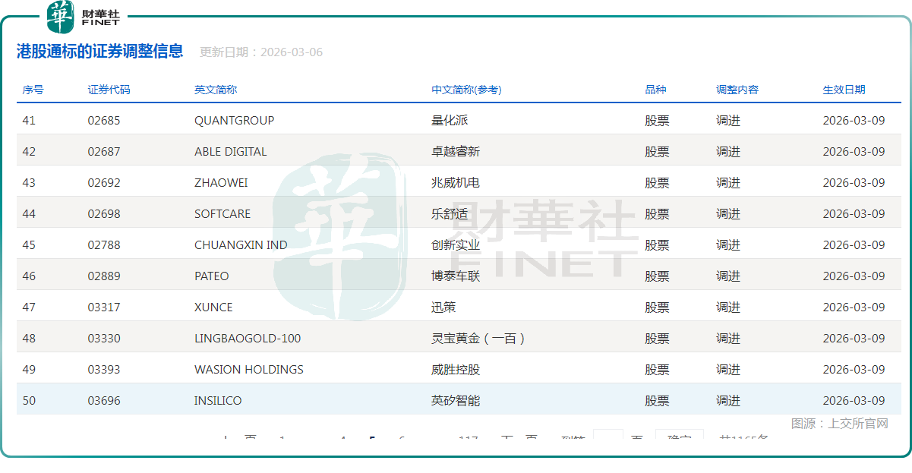The height and width of the screenshot is (473, 912).
Task: Click CHUANGXIN IND entry
Action: coord(241,245)
